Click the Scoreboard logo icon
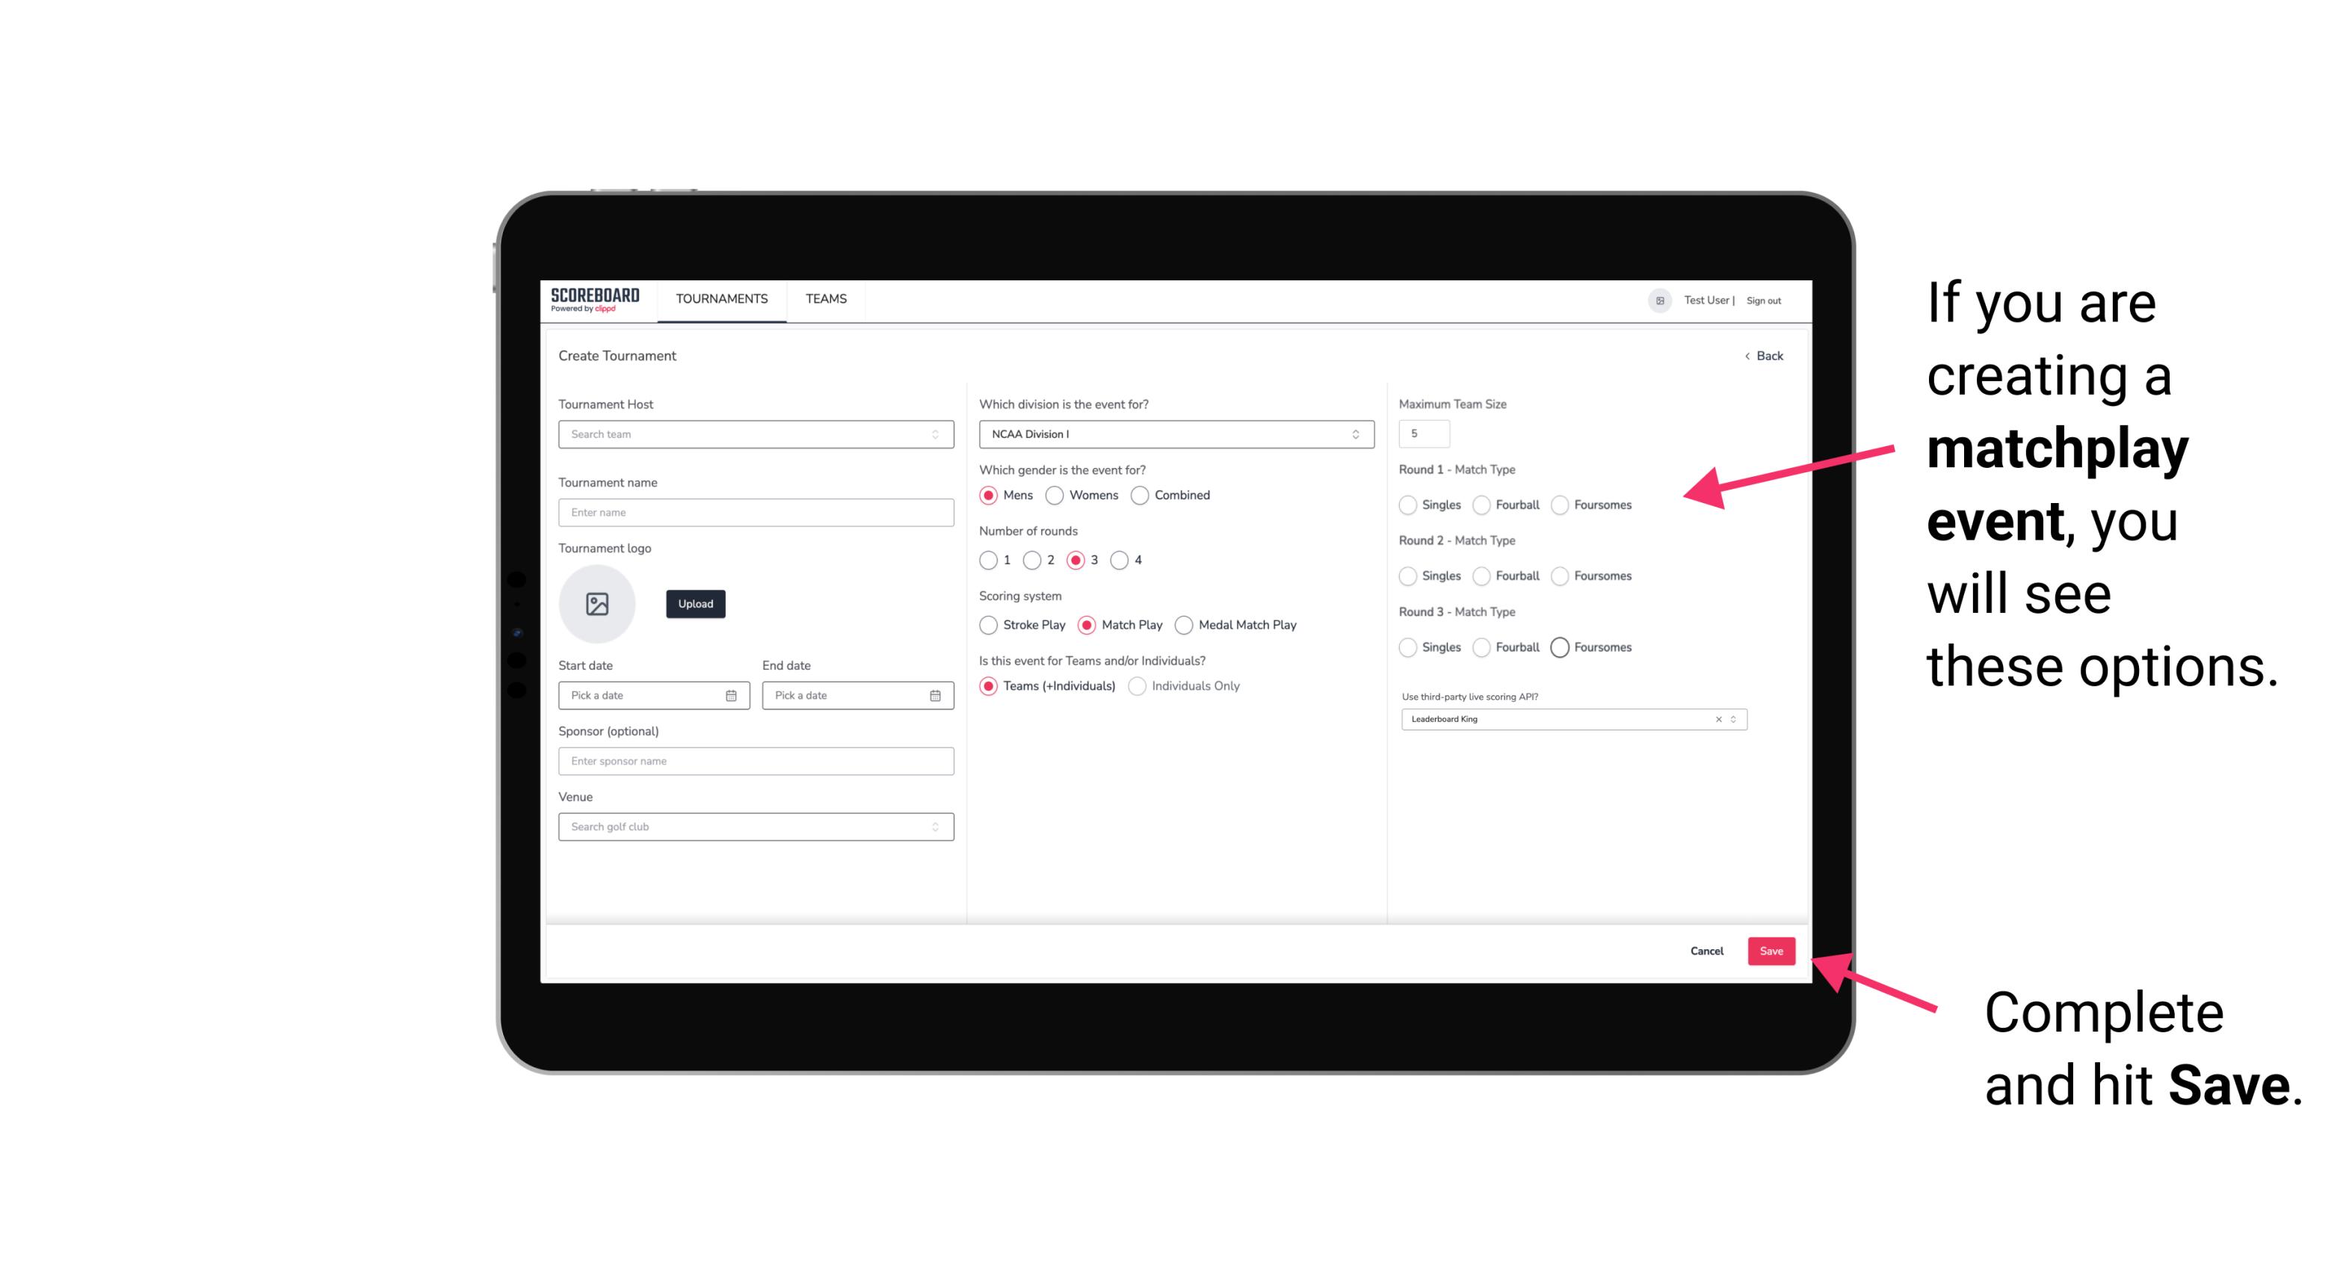 tap(597, 299)
